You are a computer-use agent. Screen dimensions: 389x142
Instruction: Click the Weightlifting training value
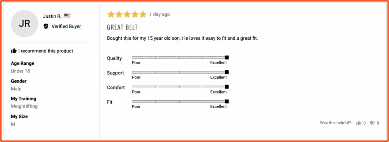tap(24, 106)
